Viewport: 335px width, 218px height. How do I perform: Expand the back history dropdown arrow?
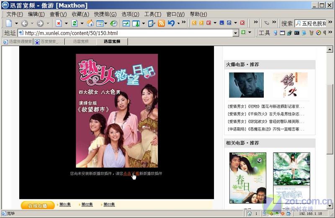click(32, 23)
